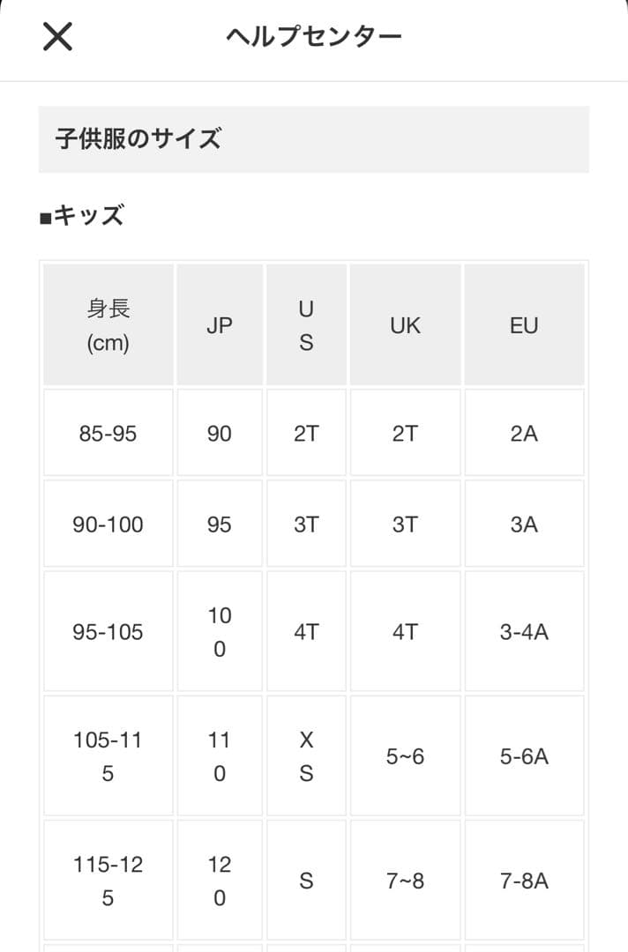Click the UK column header

click(405, 325)
